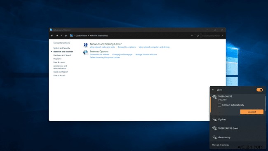Click the Network and Sharing Center icon
Viewport: 268px width, 151px height.
[86, 45]
